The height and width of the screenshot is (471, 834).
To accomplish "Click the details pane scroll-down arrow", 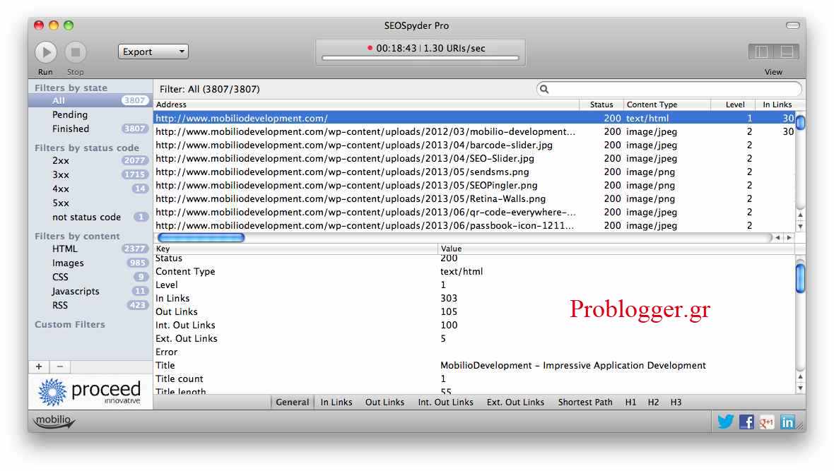I will 800,388.
